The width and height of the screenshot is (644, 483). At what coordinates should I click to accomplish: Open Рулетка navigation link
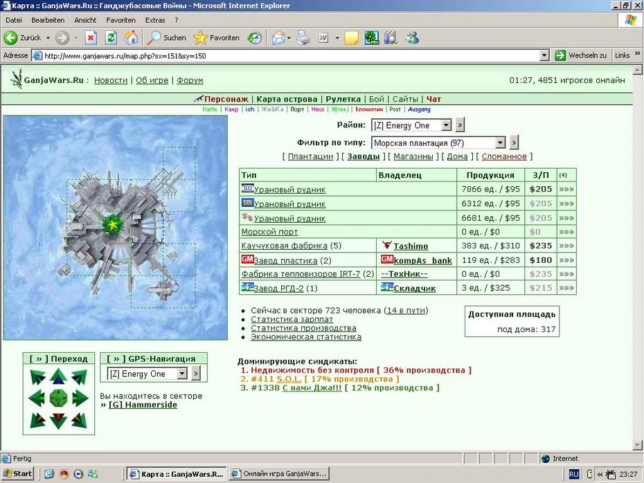pos(343,99)
